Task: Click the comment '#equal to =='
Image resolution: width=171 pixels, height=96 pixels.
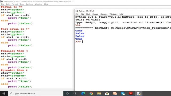Action: pos(12,7)
